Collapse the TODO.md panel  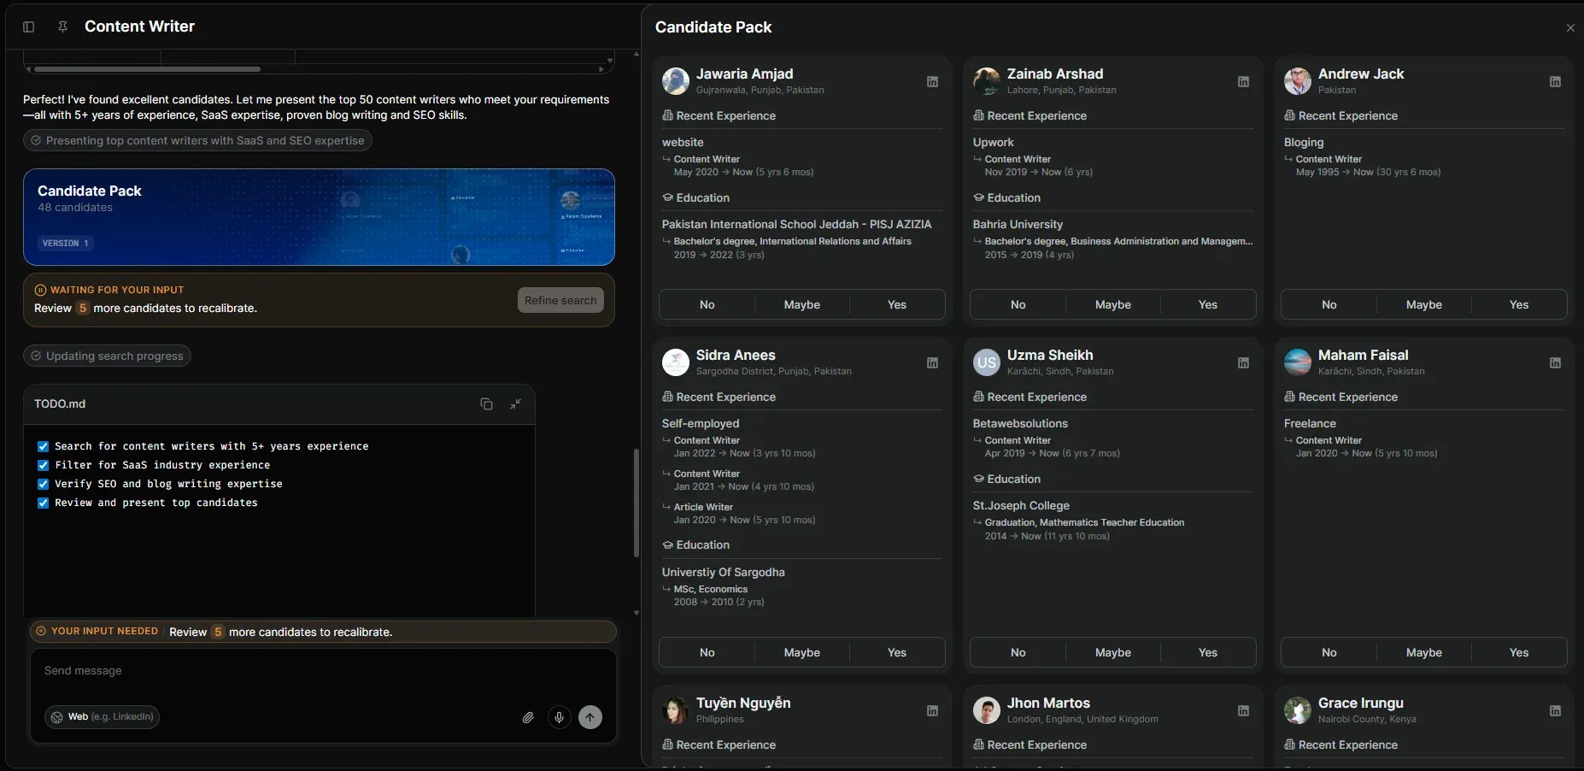[x=516, y=404]
